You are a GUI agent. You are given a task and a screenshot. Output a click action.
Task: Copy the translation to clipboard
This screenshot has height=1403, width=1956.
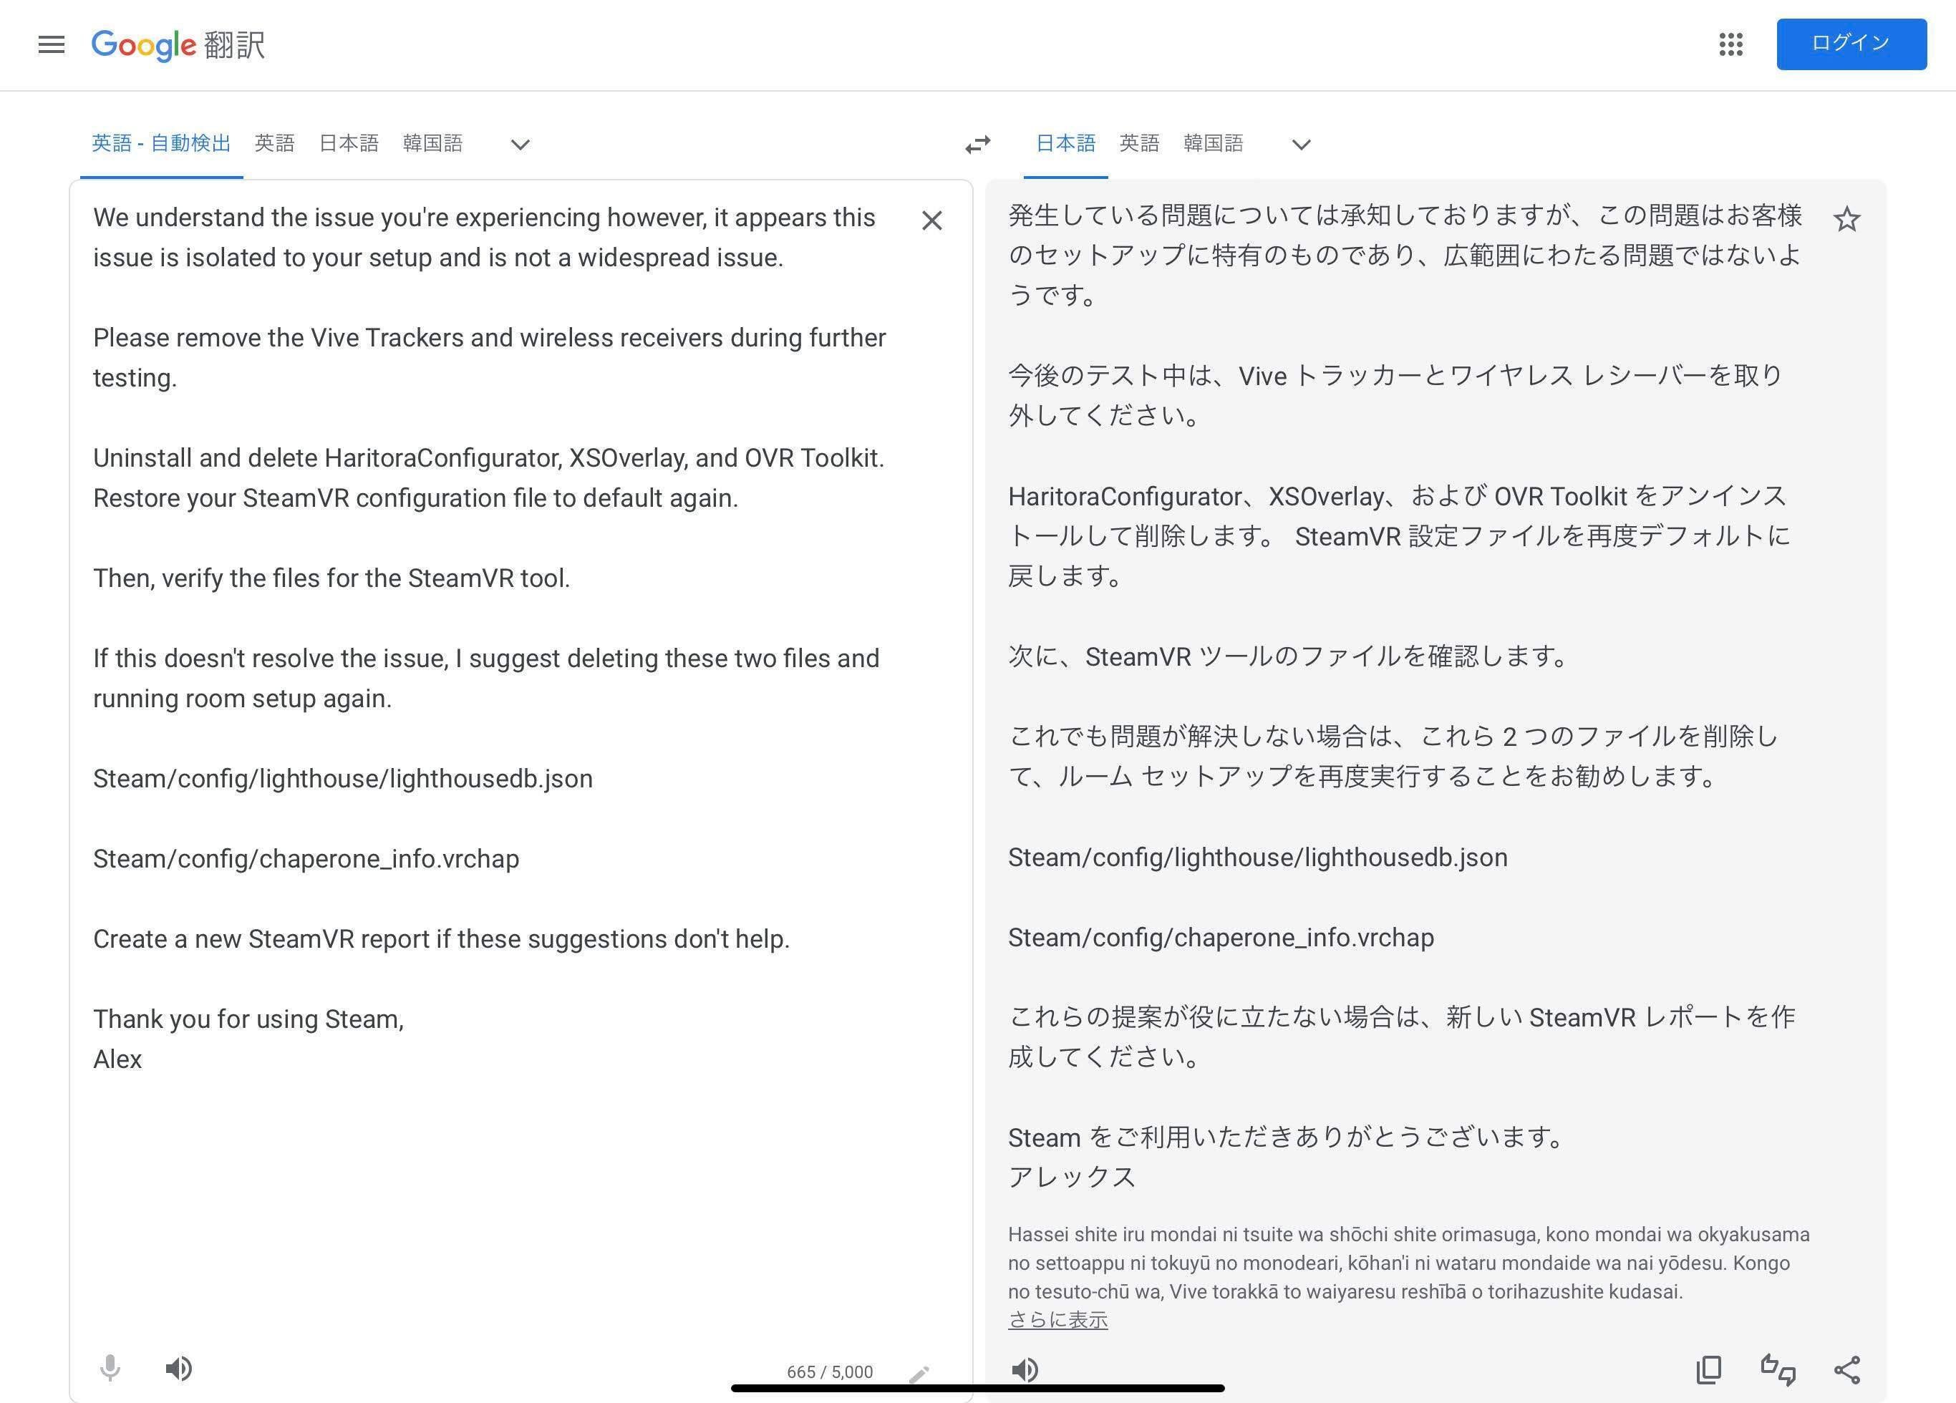pos(1708,1369)
